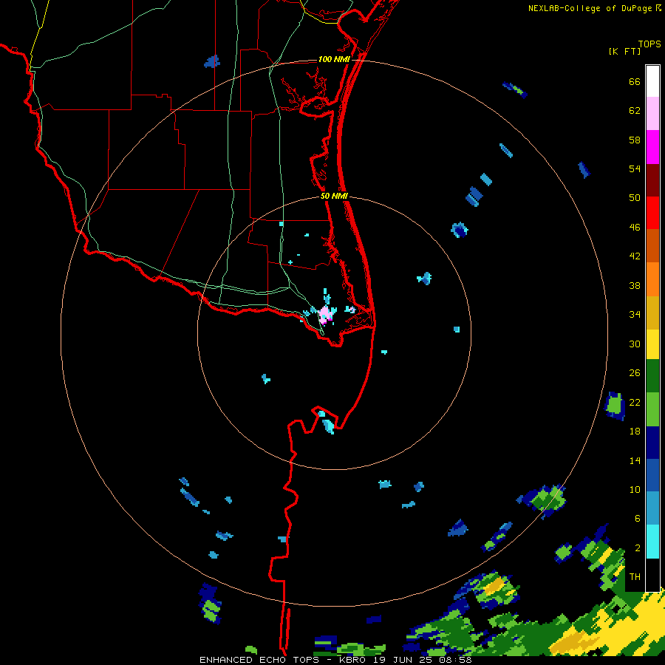Choose the dark orange legend swatch
The height and width of the screenshot is (665, 665).
click(x=652, y=246)
